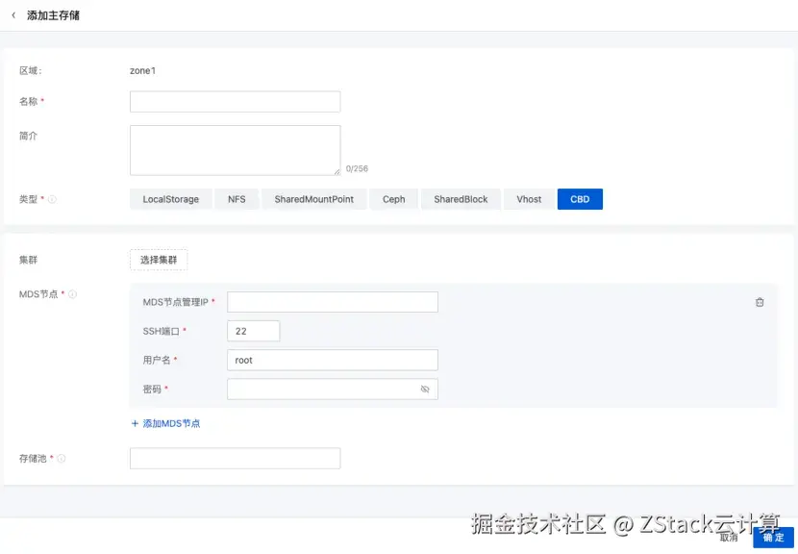Image resolution: width=798 pixels, height=554 pixels.
Task: Click the SSH端口 port field
Action: pyautogui.click(x=253, y=330)
